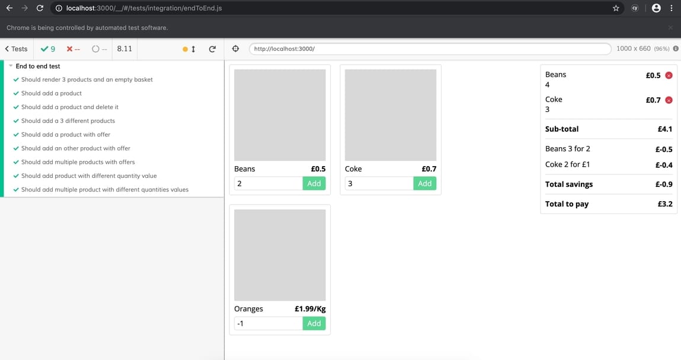Open test Should add a product
Viewport: 681px width, 360px height.
(x=51, y=93)
